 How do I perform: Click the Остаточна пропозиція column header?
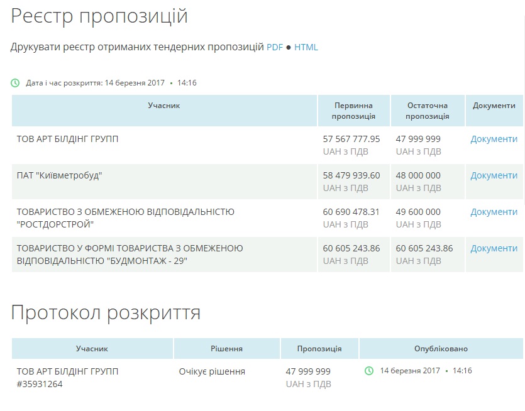[428, 111]
